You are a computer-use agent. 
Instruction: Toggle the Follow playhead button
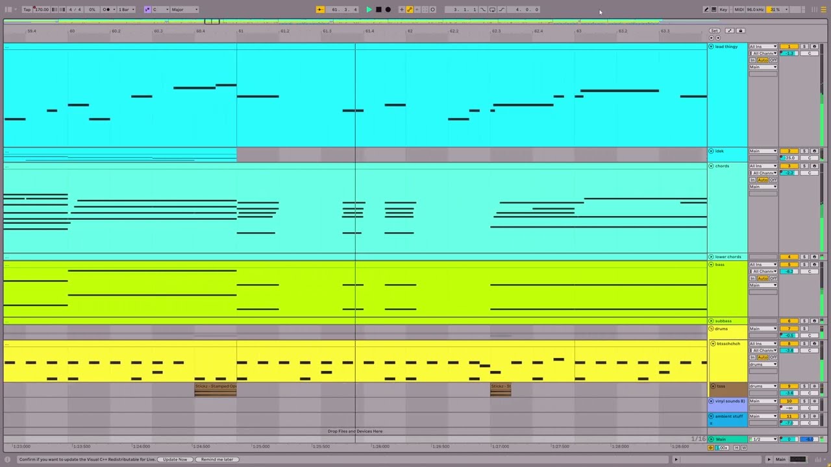click(320, 9)
